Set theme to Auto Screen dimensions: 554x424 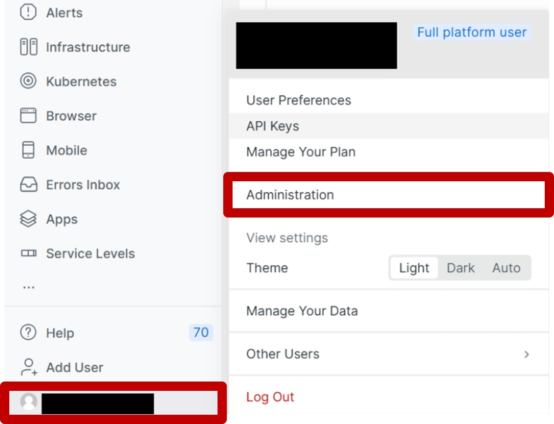506,268
